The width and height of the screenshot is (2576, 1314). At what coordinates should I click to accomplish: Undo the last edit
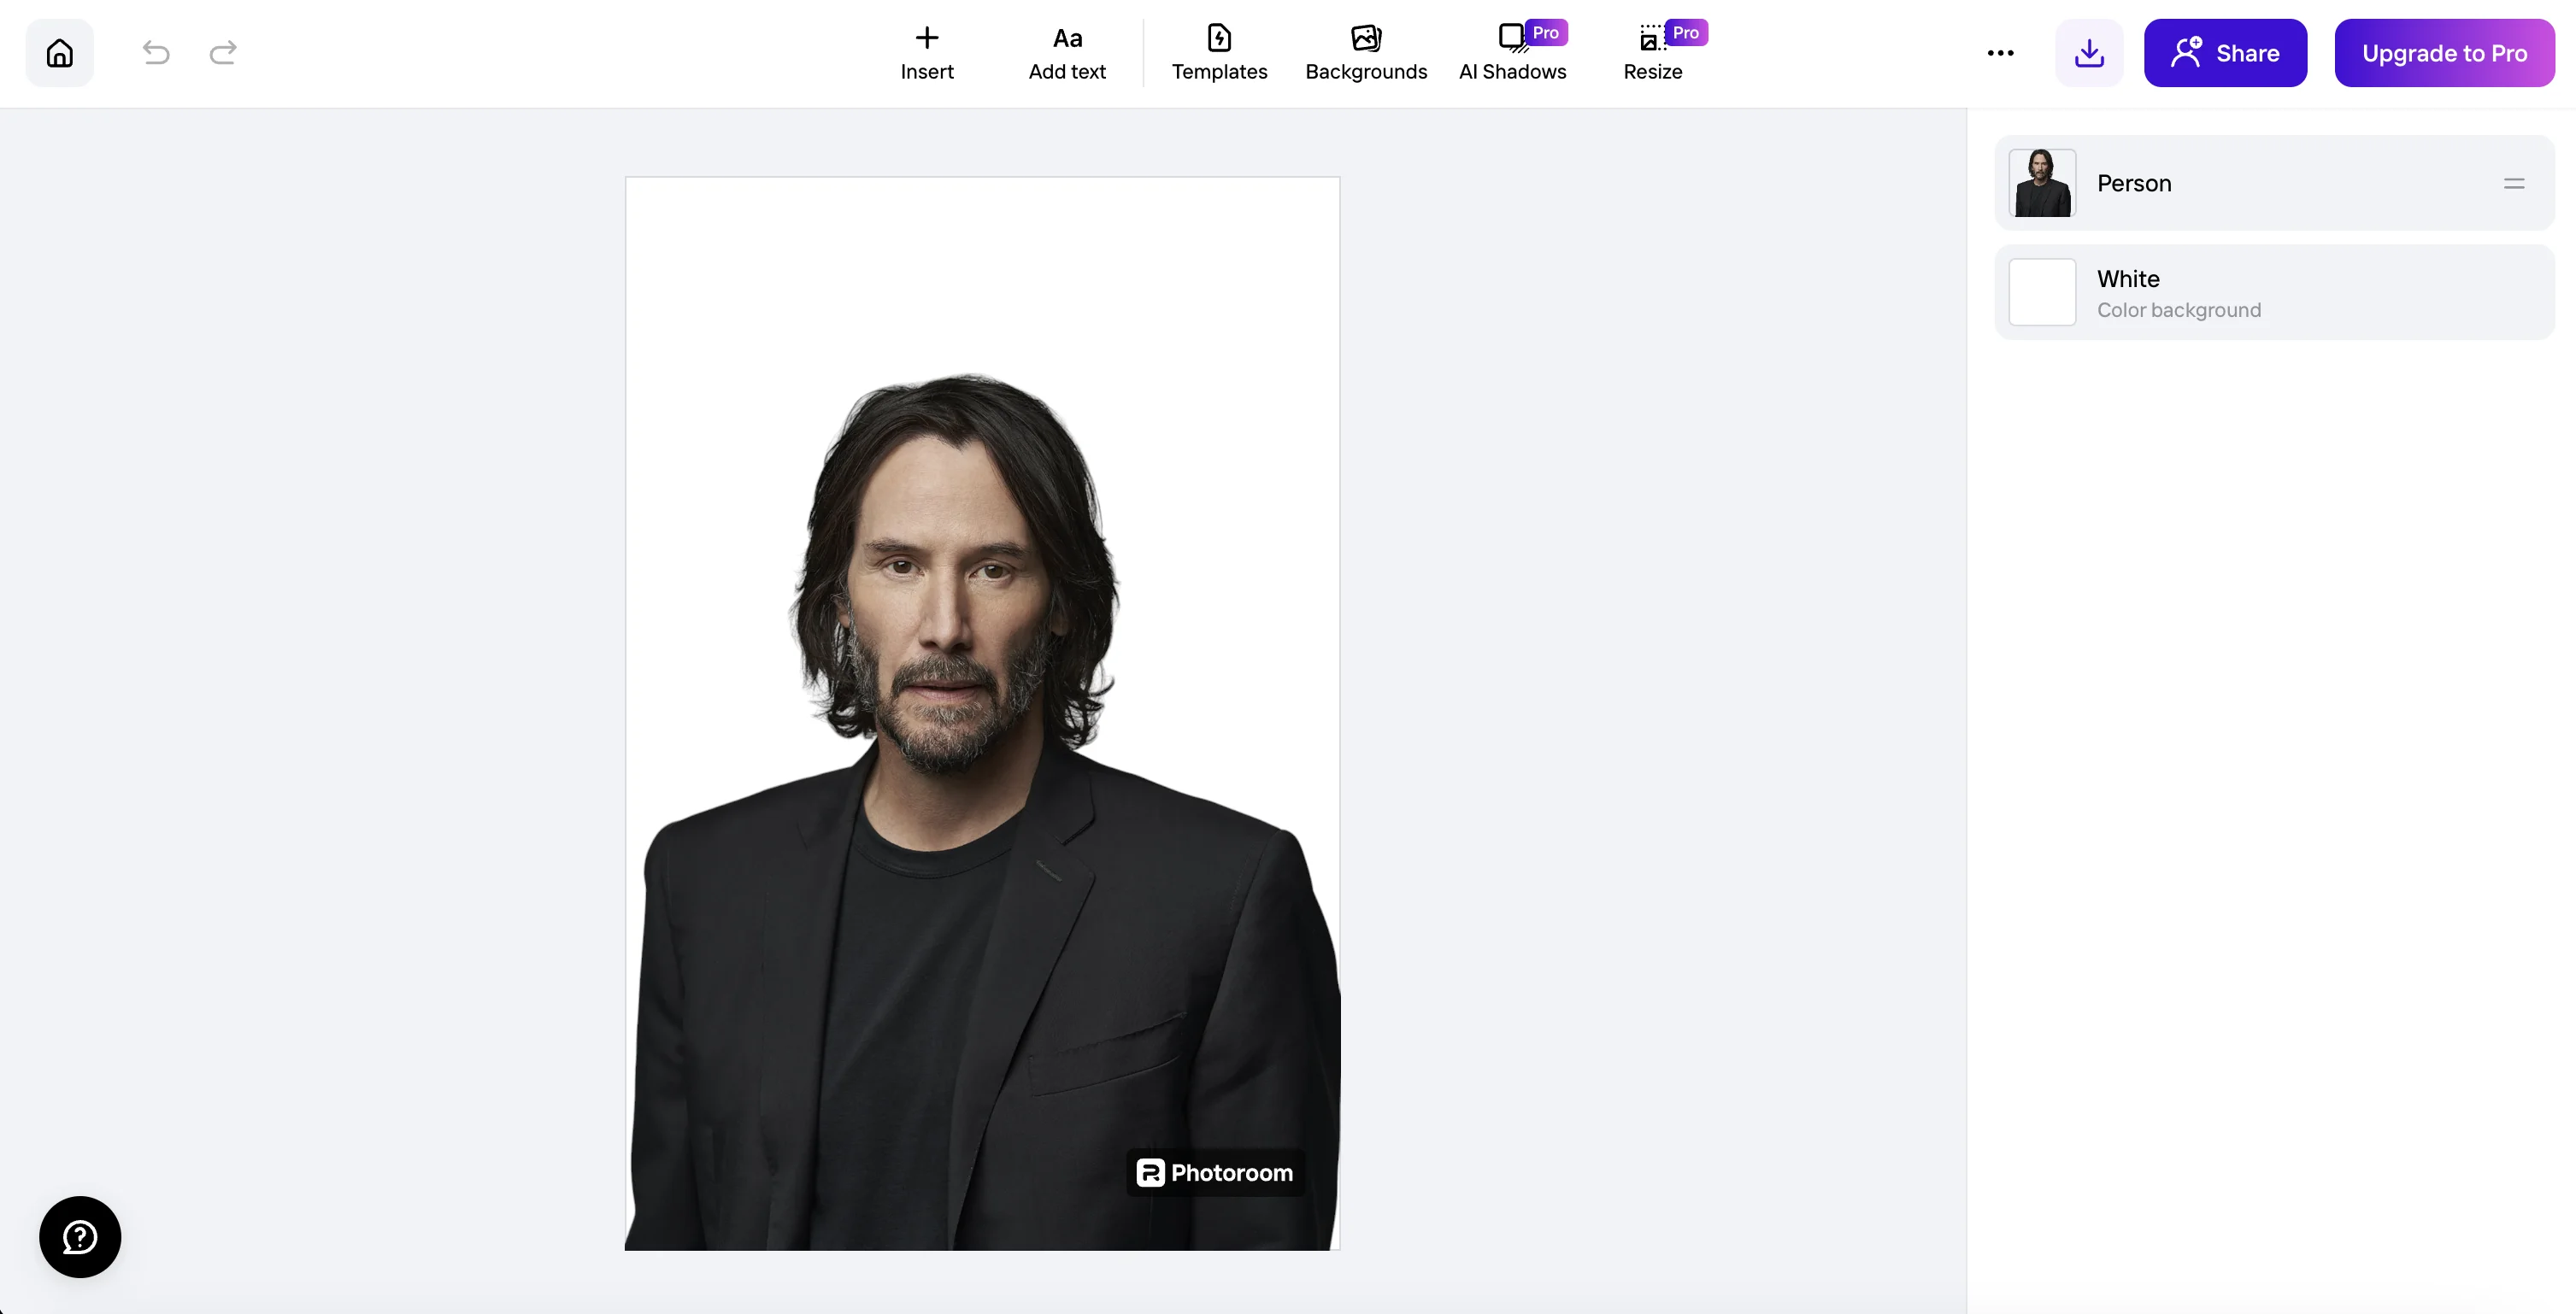[x=156, y=53]
